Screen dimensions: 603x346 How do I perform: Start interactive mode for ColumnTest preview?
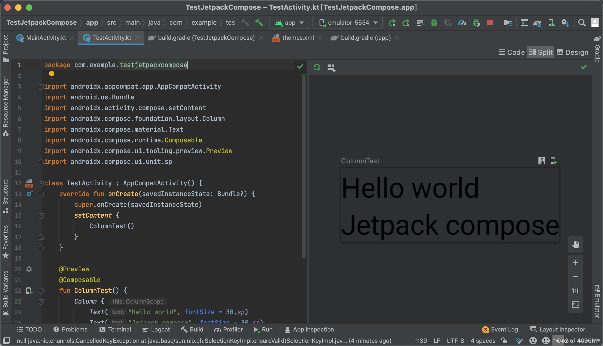[x=542, y=161]
